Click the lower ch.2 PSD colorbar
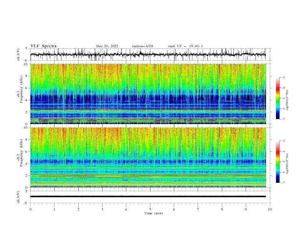This screenshot has width=304, height=235. [278, 162]
